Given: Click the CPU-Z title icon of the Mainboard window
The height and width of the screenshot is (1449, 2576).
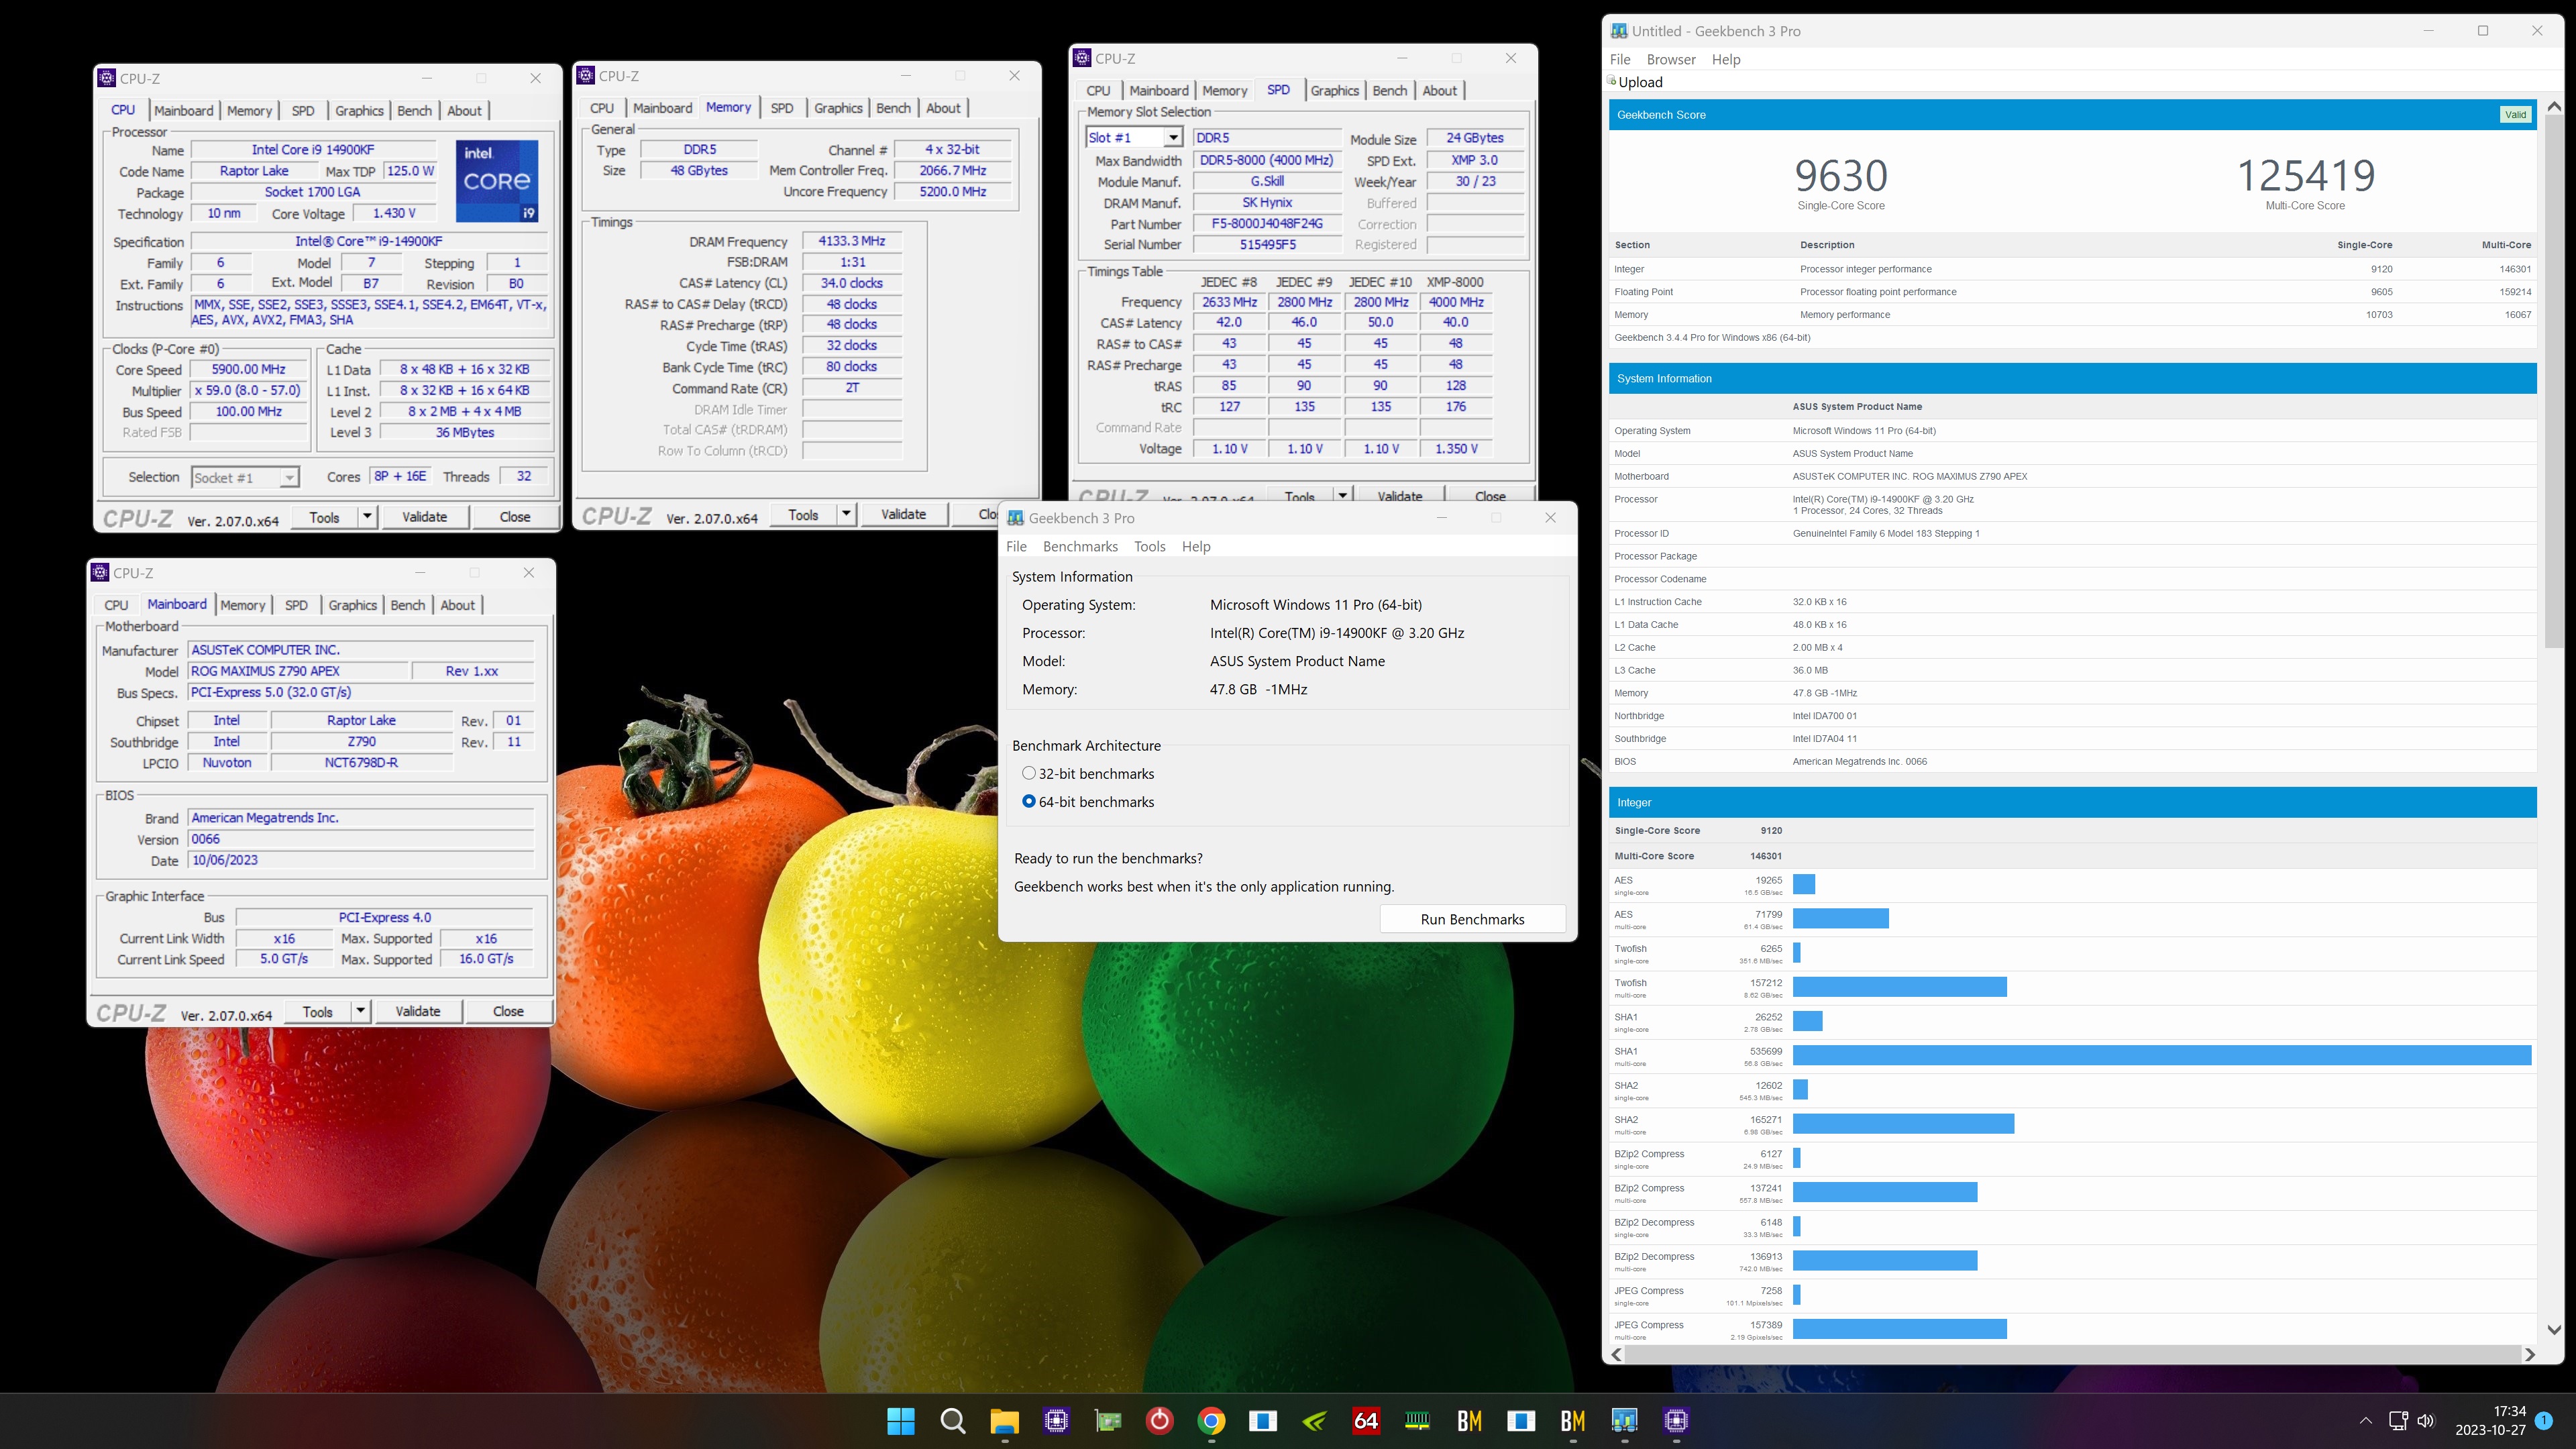Looking at the screenshot, I should [100, 573].
